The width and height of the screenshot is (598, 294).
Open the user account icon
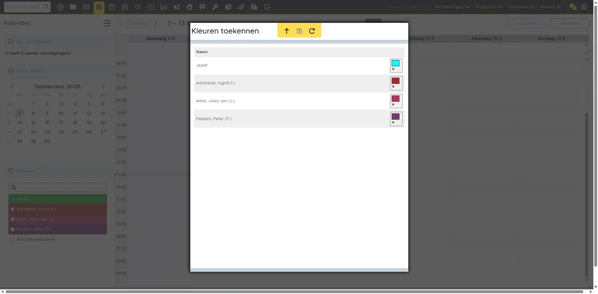[x=584, y=7]
